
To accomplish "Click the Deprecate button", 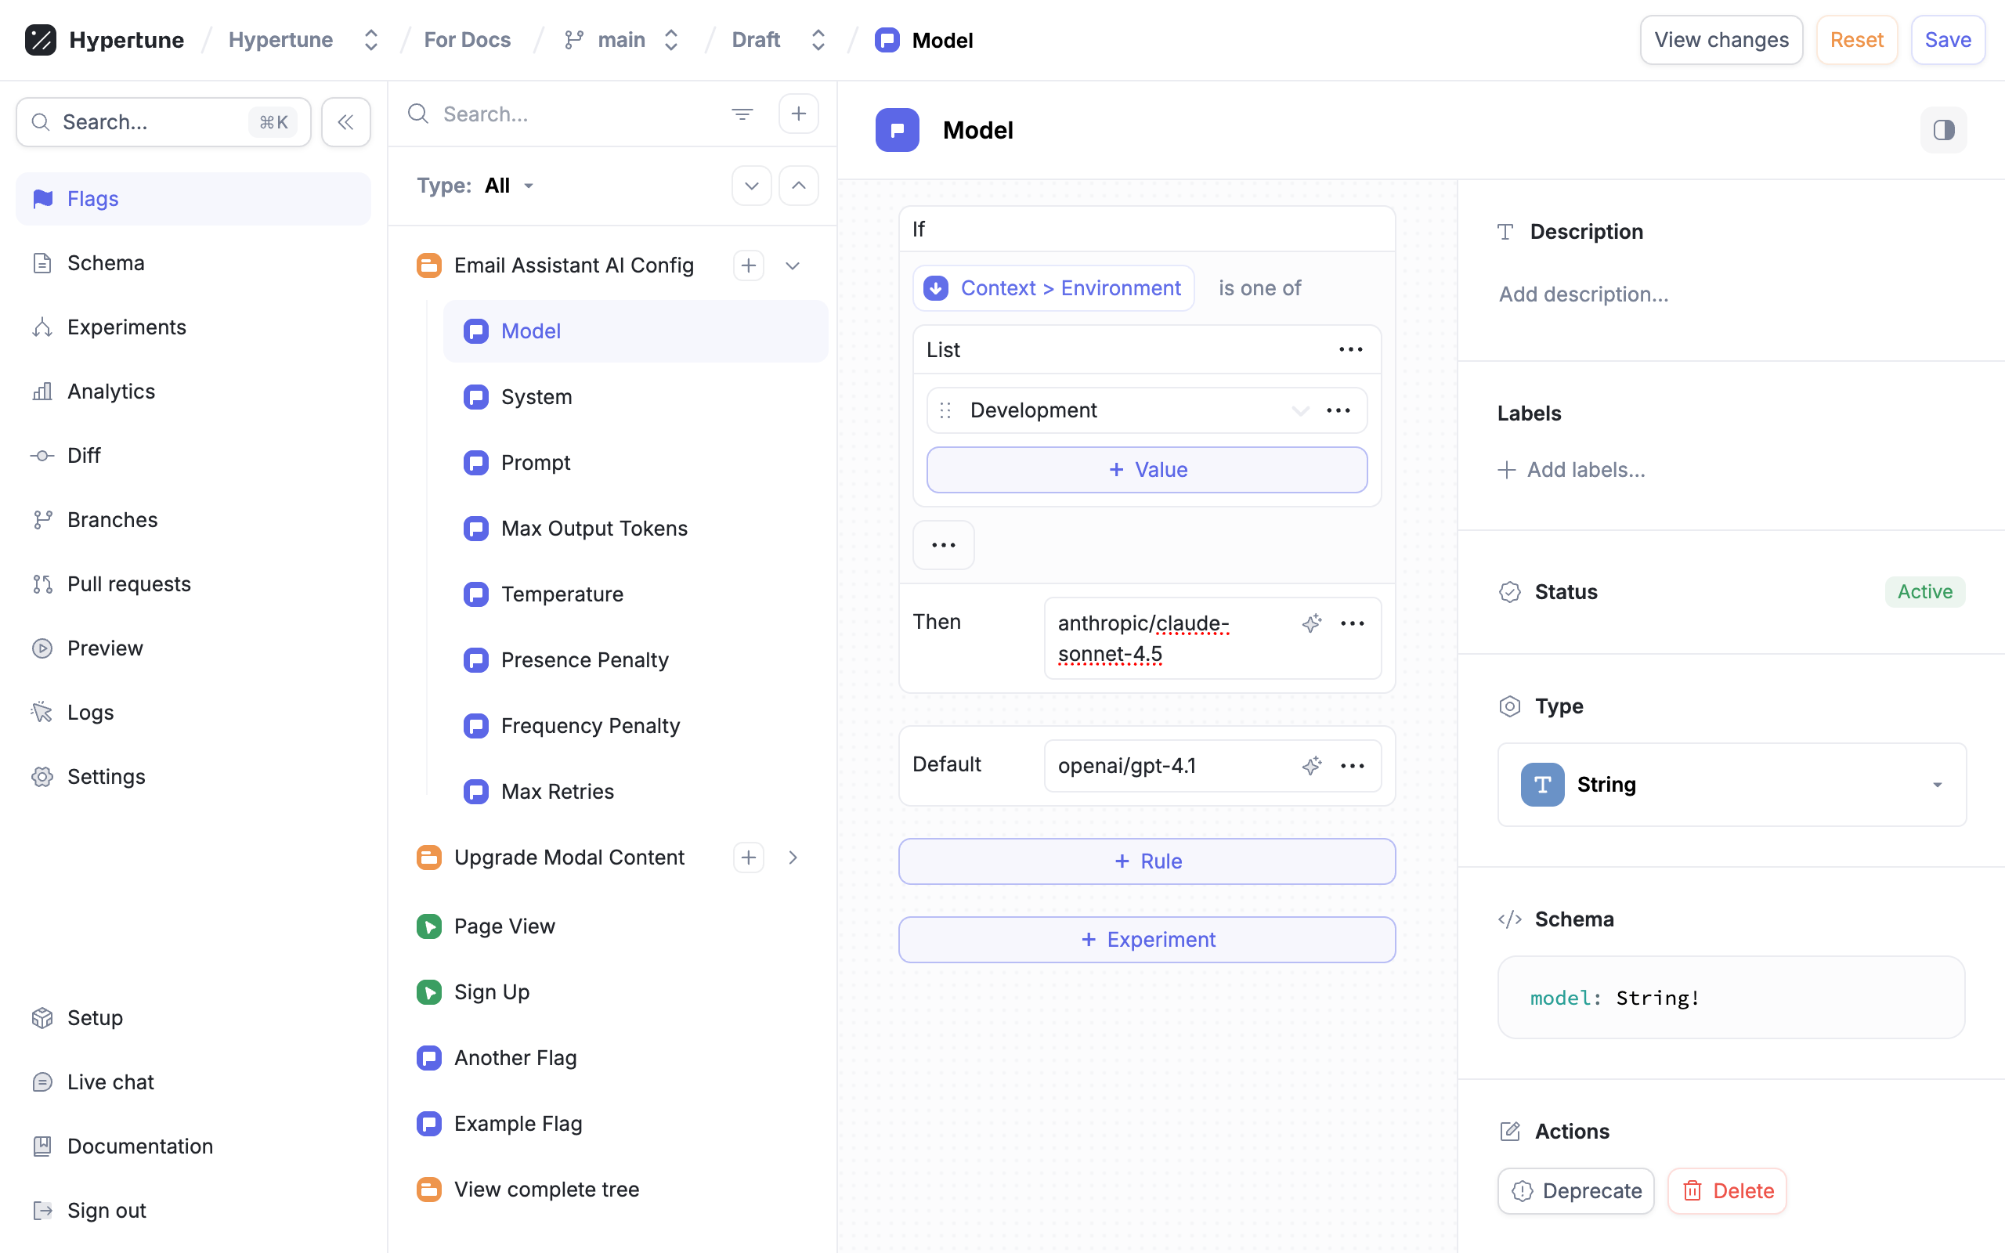I will [1575, 1191].
